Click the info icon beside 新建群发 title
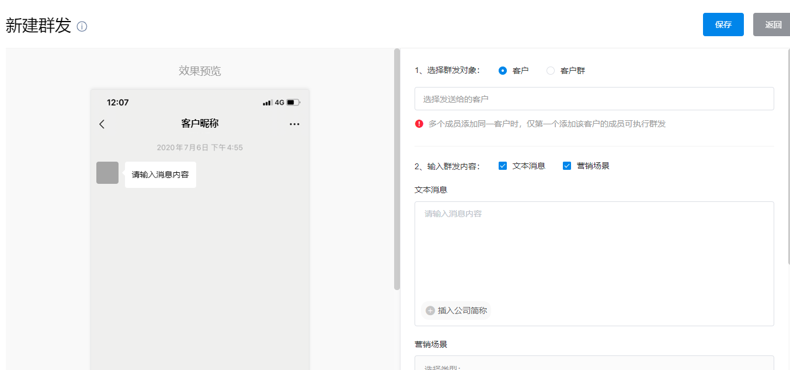The image size is (790, 370). pos(82,27)
